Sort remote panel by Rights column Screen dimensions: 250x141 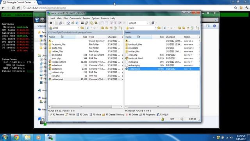click(x=187, y=37)
